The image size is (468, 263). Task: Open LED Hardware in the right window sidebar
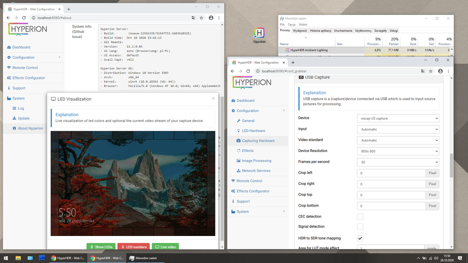pyautogui.click(x=254, y=130)
